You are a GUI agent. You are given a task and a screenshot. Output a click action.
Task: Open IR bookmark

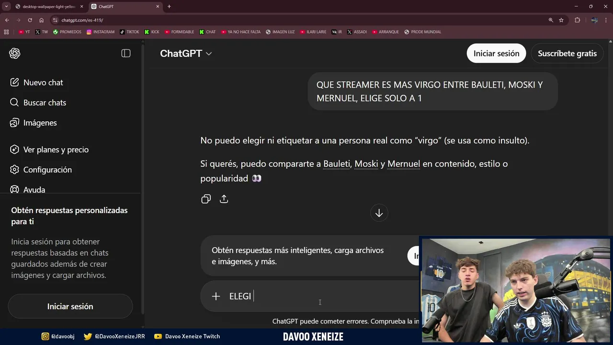(x=337, y=32)
